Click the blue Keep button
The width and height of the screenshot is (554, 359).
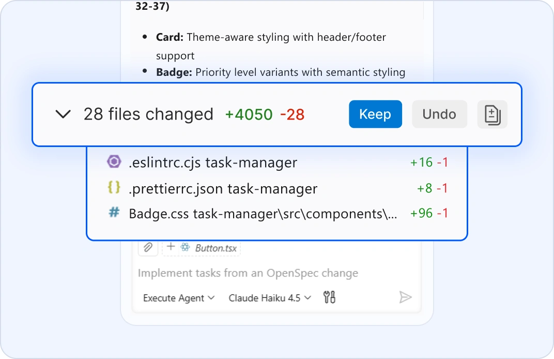(375, 114)
